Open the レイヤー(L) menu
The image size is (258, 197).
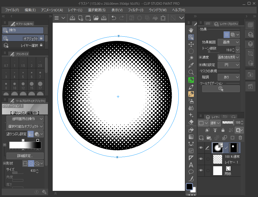click(75, 10)
